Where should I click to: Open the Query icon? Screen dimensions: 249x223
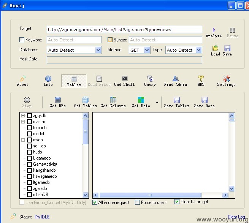pyautogui.click(x=150, y=79)
